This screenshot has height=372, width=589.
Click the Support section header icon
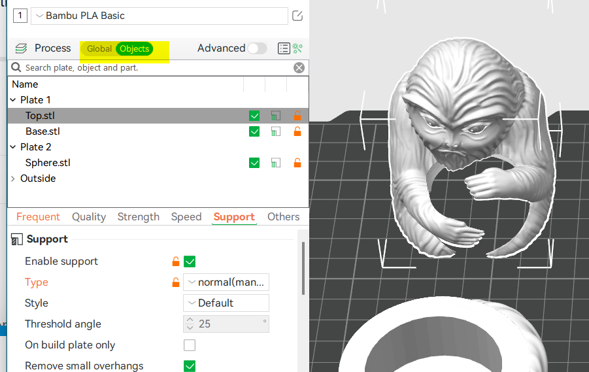[16, 239]
